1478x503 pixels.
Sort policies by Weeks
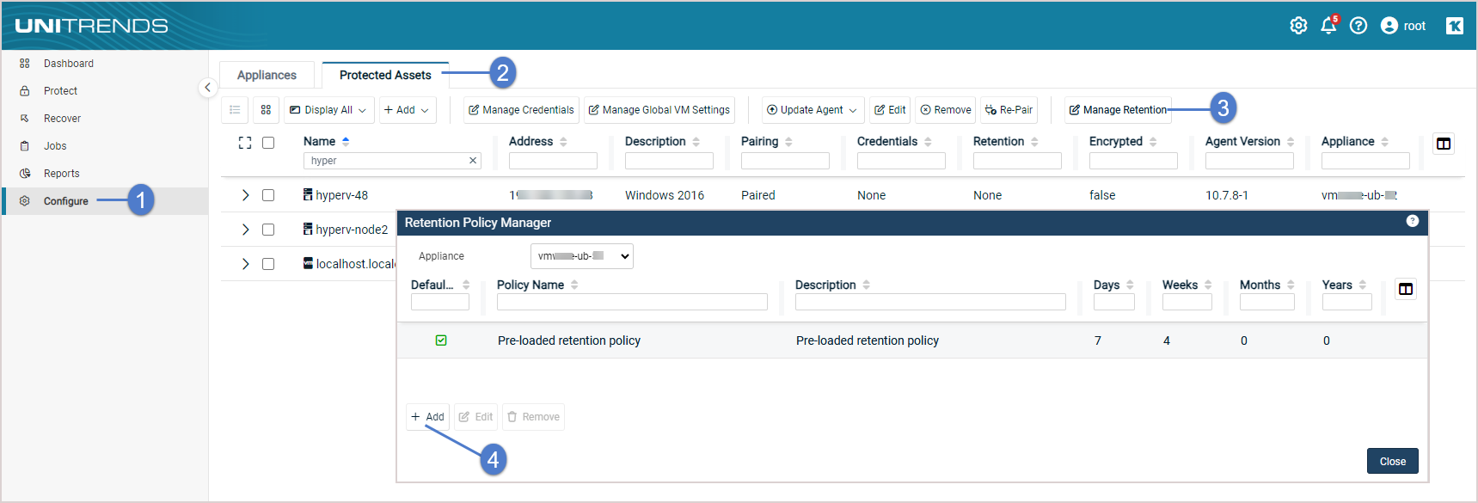1208,285
